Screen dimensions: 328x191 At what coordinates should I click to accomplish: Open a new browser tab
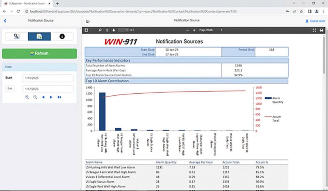click(57, 4)
